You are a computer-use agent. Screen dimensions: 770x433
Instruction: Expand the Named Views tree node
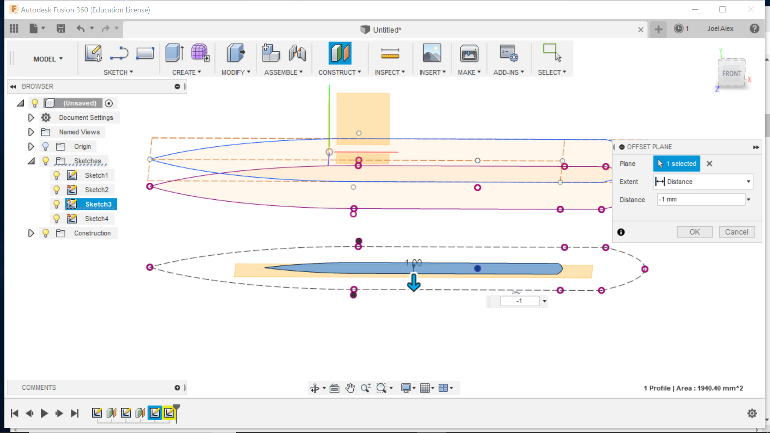pyautogui.click(x=31, y=132)
